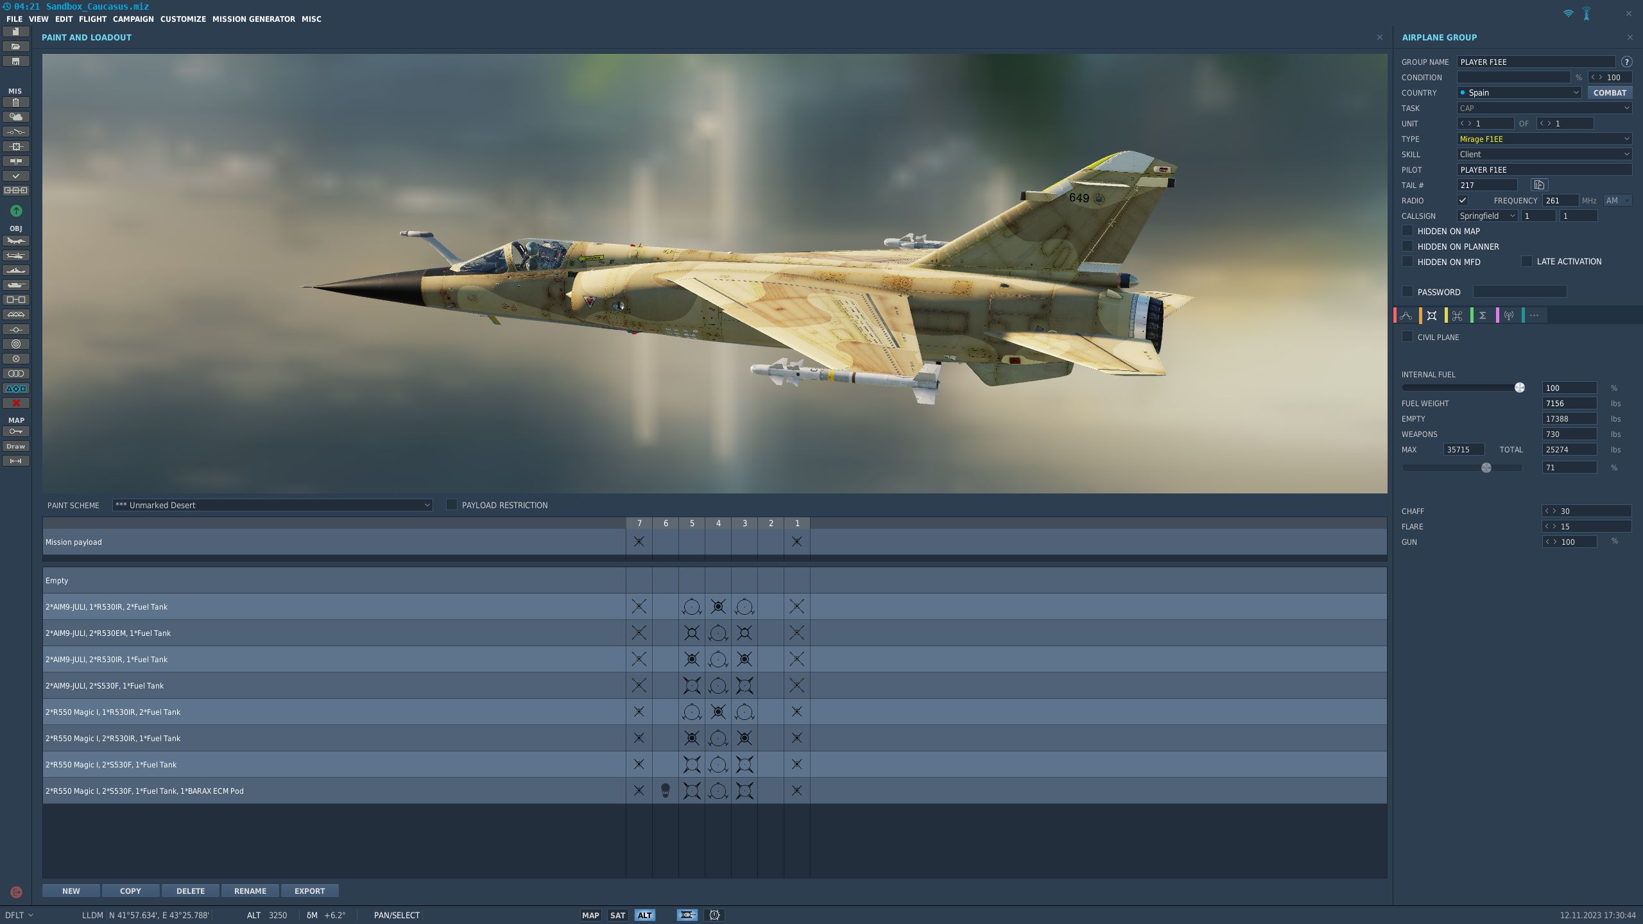Check the Late Activation box
The width and height of the screenshot is (1643, 924).
(1527, 261)
